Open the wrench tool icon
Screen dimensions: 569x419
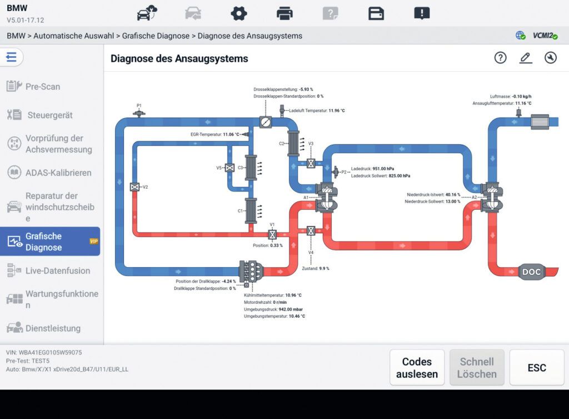551,58
